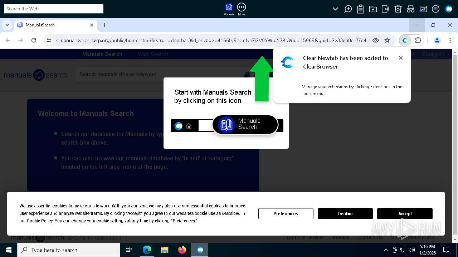Reload the current page
This screenshot has height=257, width=458.
point(34,40)
